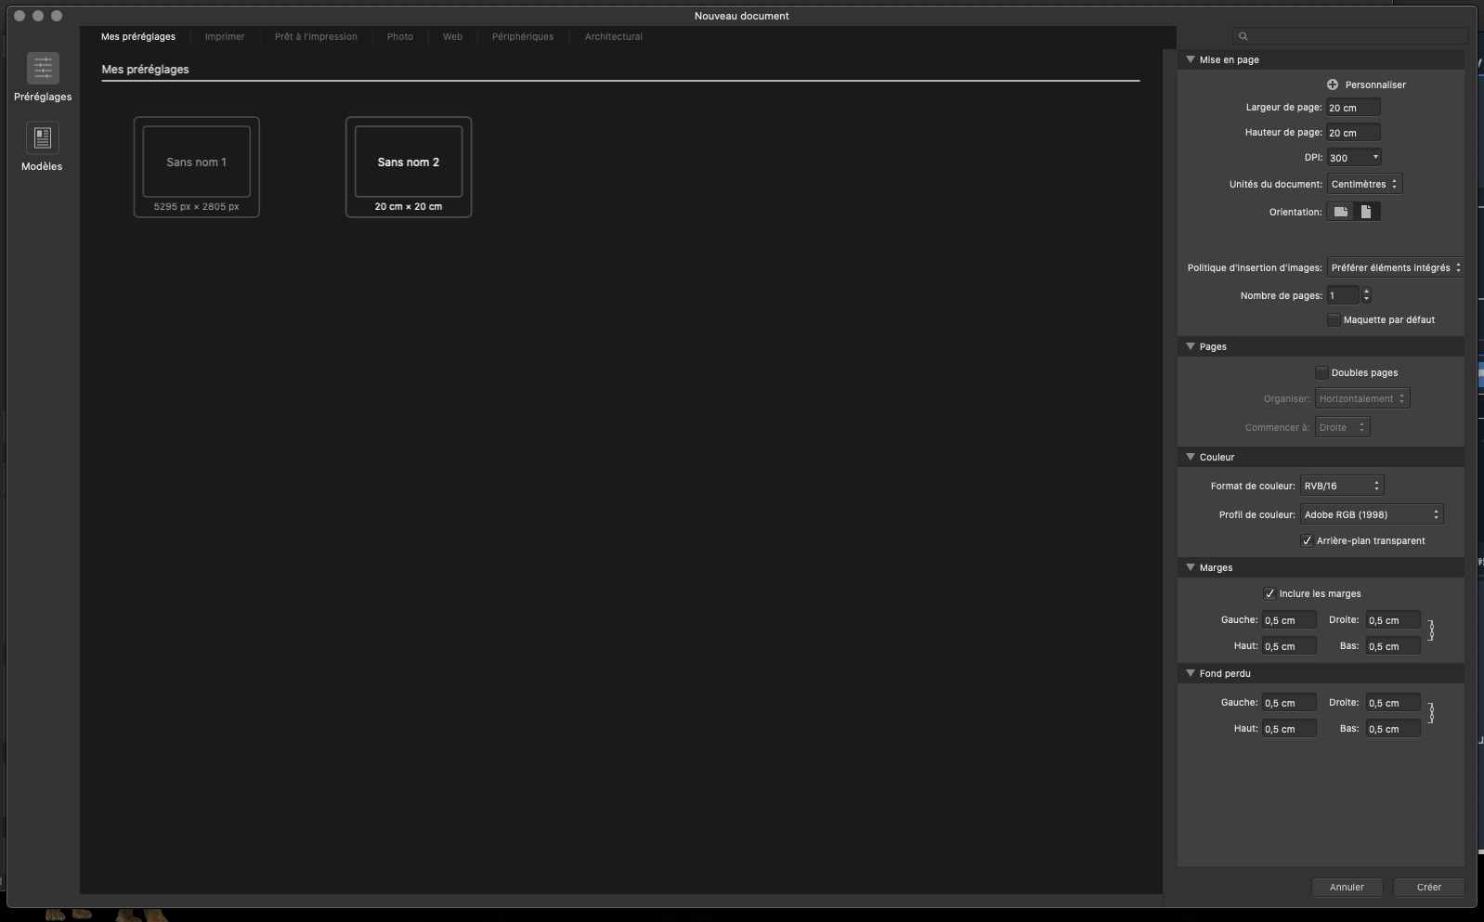Click the Annuler button

pyautogui.click(x=1347, y=887)
